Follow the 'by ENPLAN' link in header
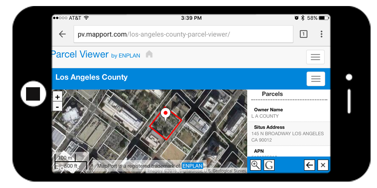 click(x=126, y=56)
